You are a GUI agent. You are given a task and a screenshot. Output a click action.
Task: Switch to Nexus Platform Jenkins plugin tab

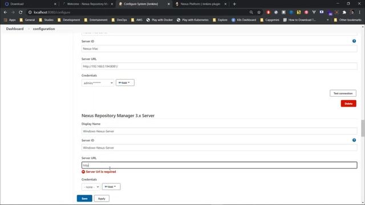pos(200,4)
